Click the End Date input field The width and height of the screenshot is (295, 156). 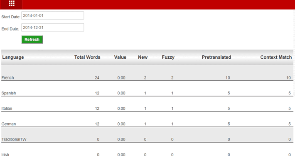pos(52,27)
